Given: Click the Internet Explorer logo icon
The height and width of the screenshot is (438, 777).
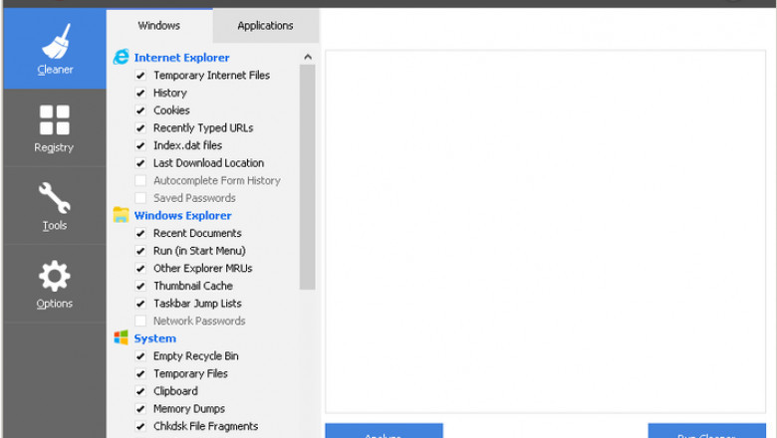Looking at the screenshot, I should 122,57.
